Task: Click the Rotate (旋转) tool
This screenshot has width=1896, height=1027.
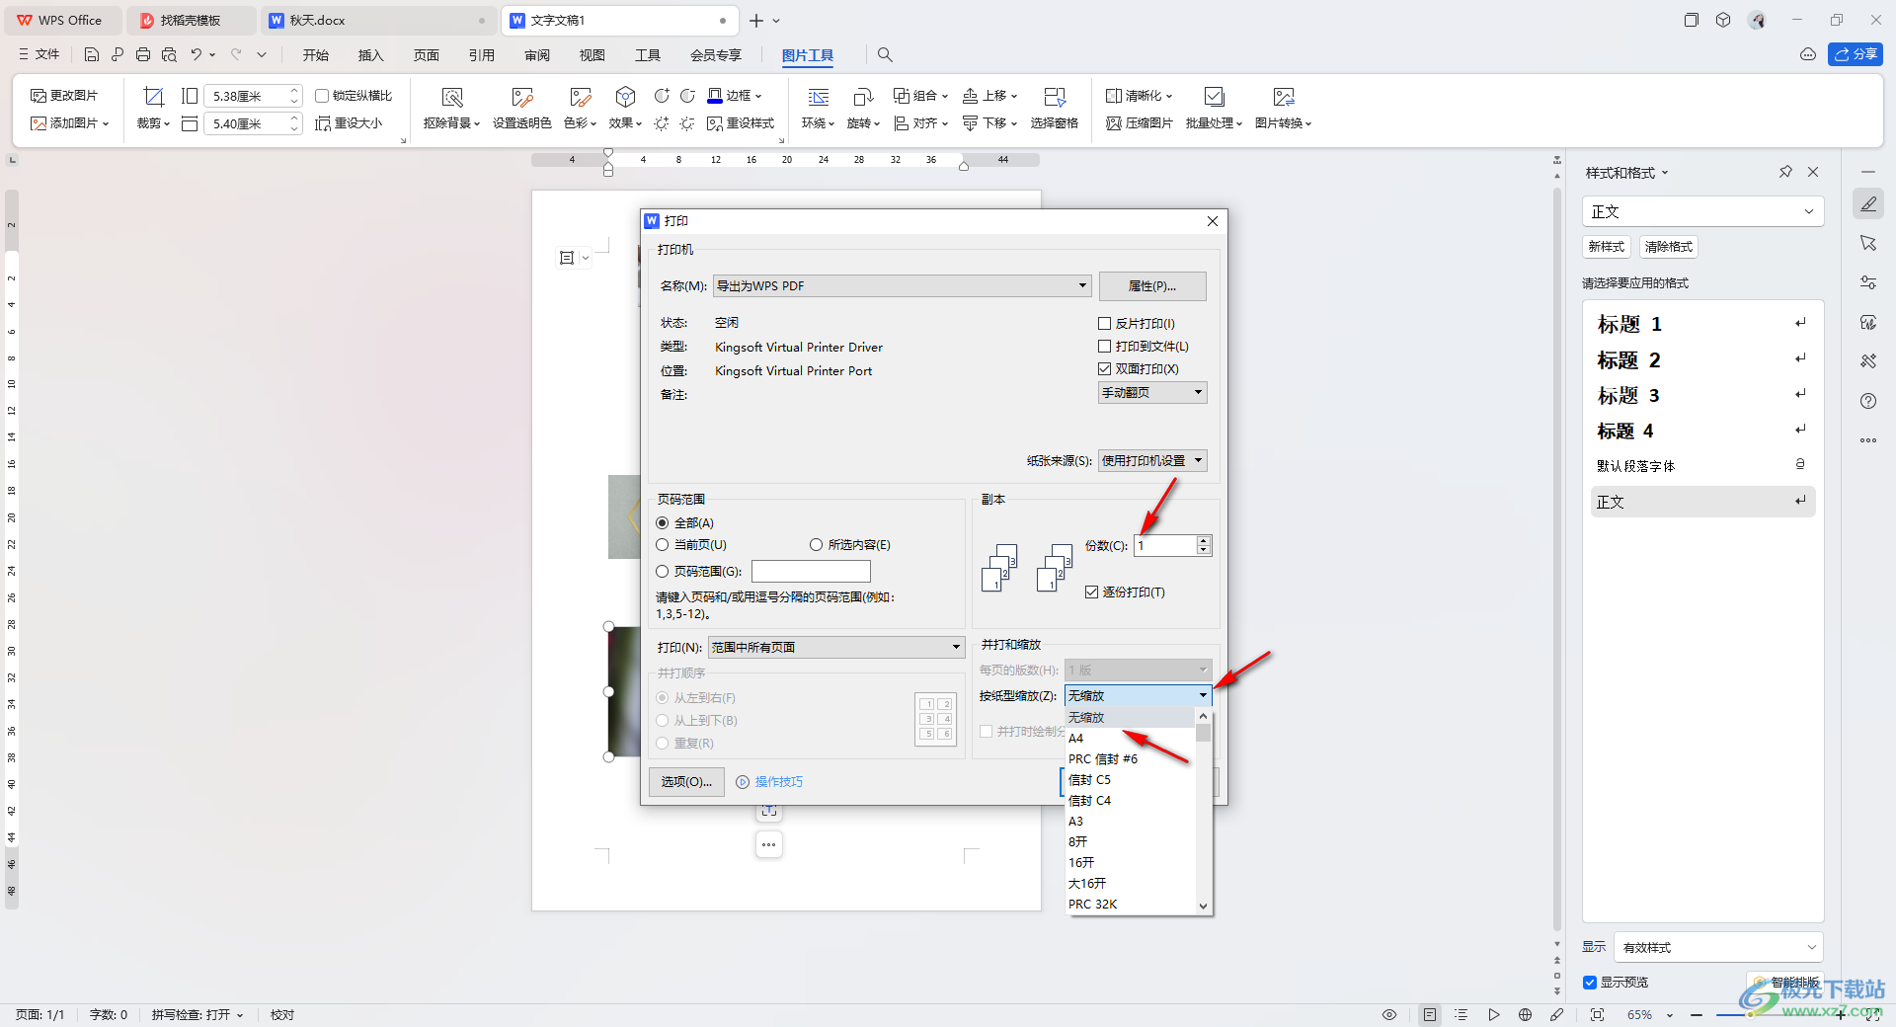Action: 863,107
